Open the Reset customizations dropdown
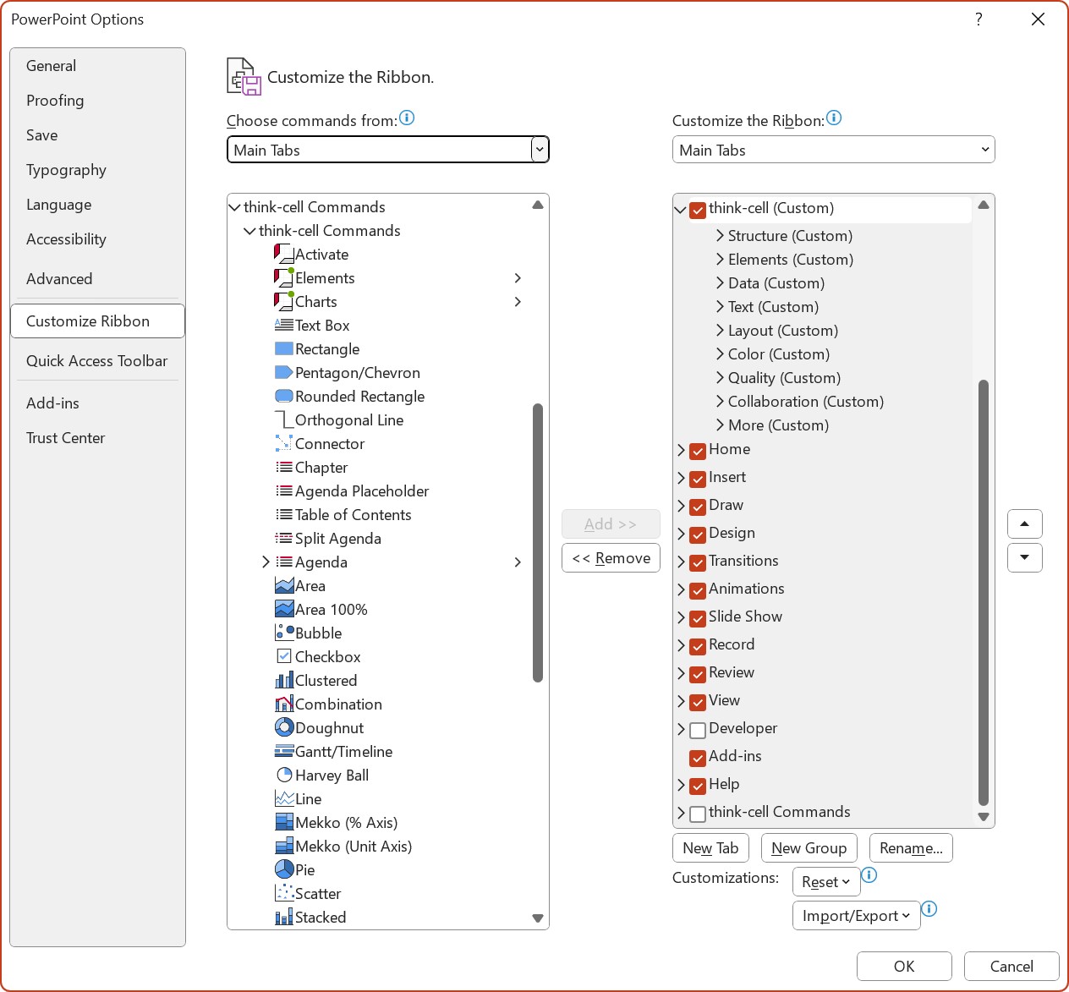 826,881
